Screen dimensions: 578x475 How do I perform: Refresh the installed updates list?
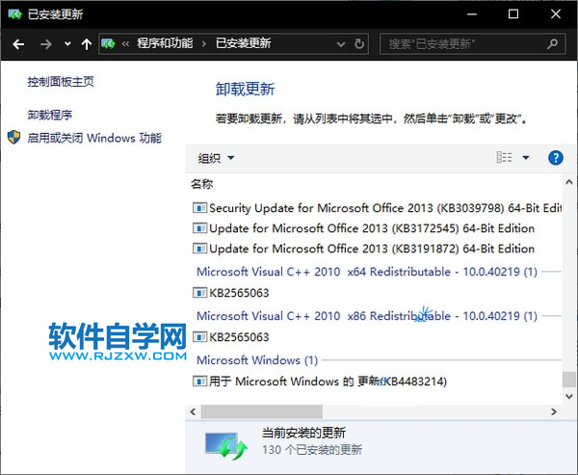click(359, 44)
